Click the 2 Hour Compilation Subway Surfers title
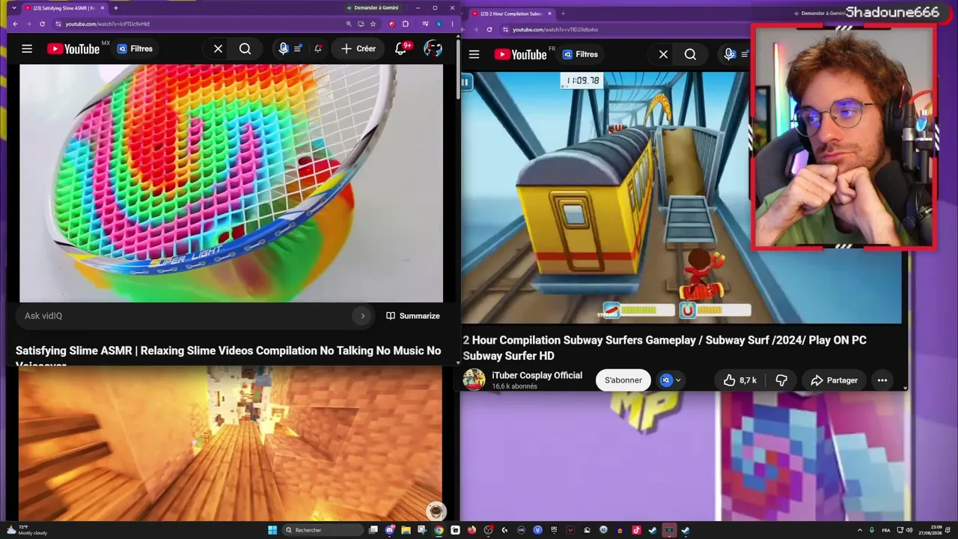This screenshot has height=539, width=958. pyautogui.click(x=665, y=347)
